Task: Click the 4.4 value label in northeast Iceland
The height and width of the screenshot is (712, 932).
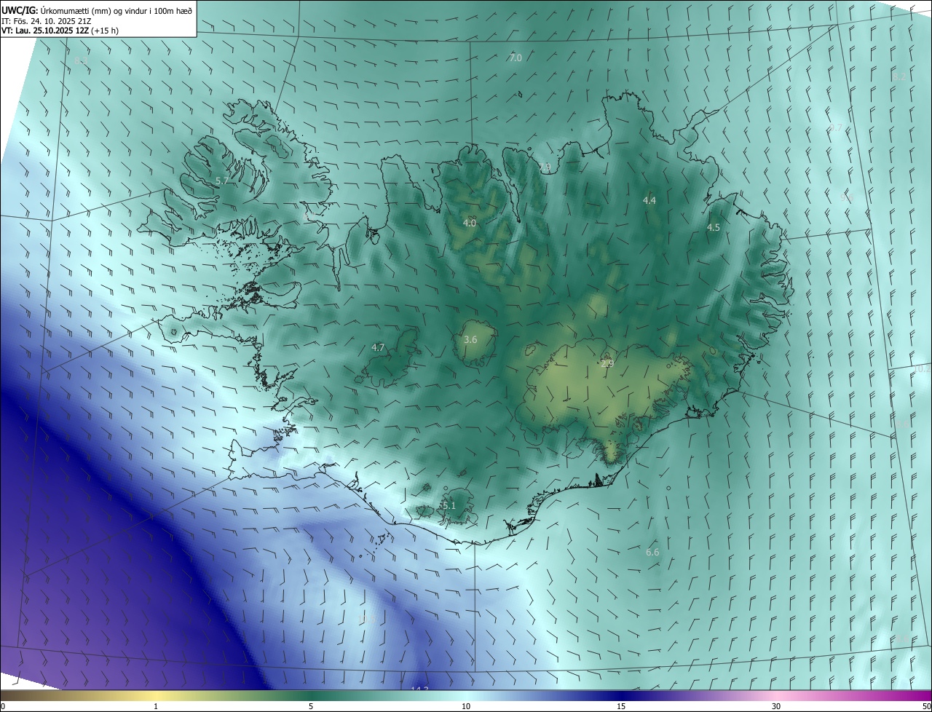Action: click(649, 200)
